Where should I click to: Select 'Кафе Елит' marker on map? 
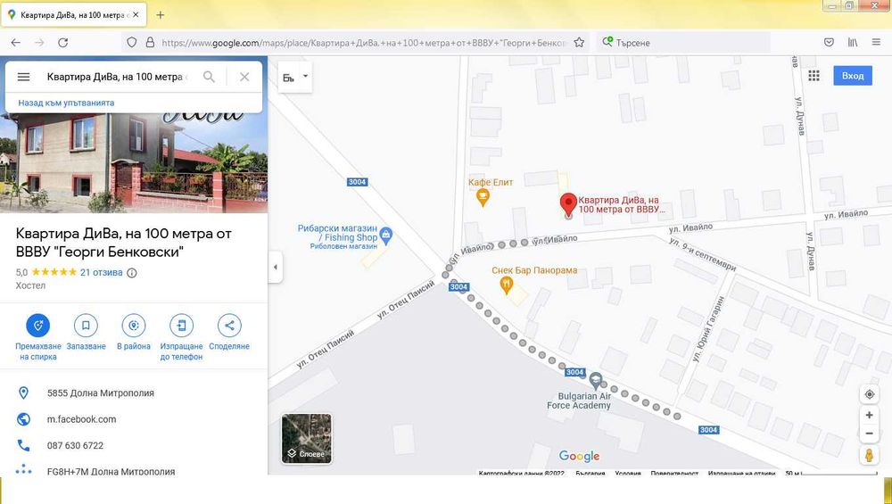click(x=483, y=197)
